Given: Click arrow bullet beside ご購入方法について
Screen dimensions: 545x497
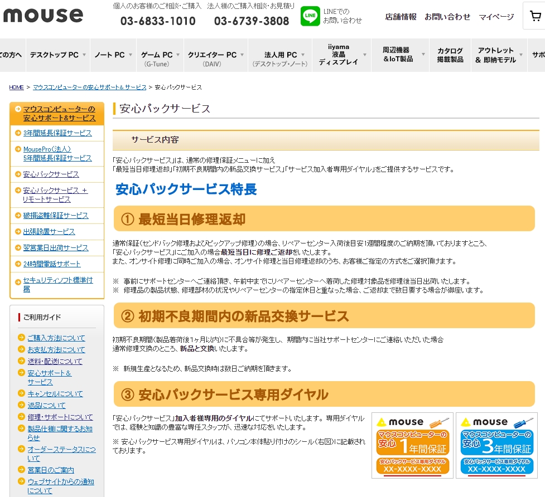Looking at the screenshot, I should click(21, 337).
